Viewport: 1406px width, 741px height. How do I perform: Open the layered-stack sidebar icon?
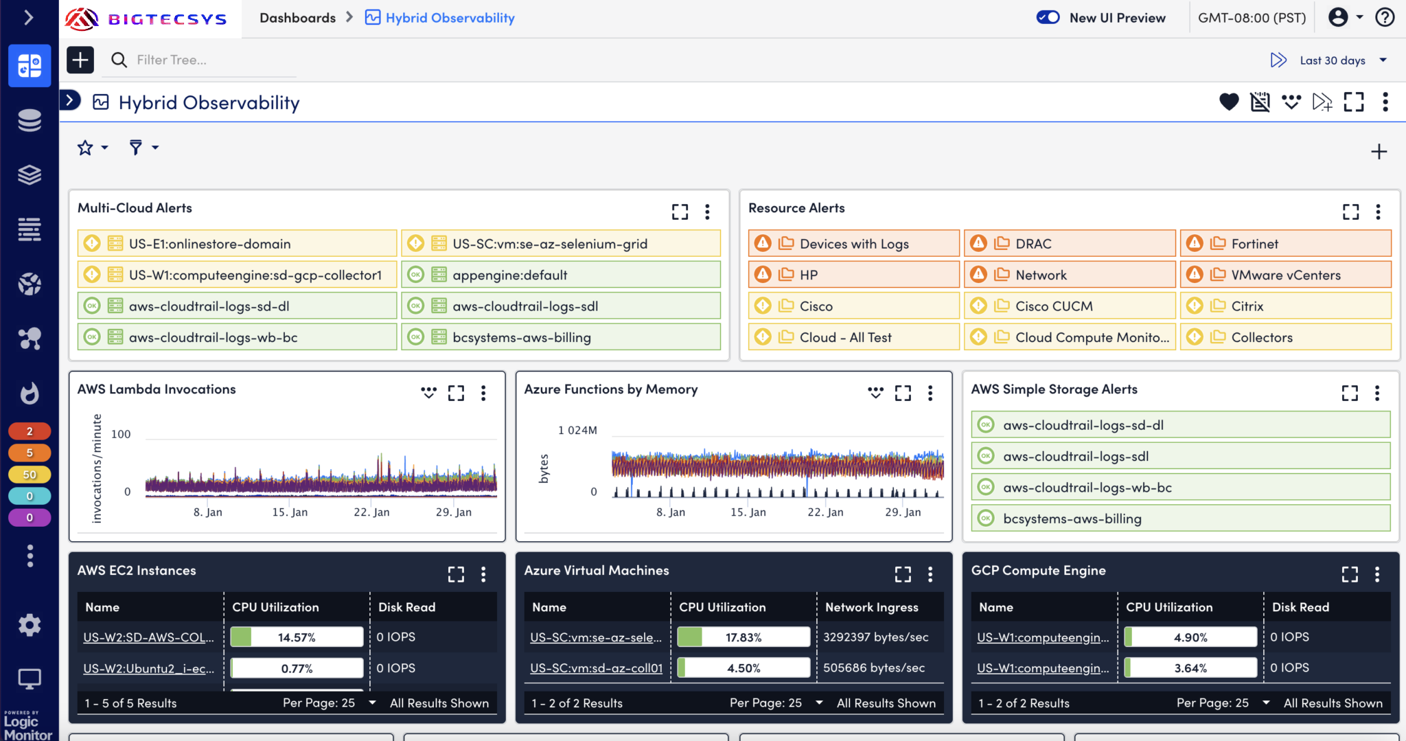click(30, 175)
